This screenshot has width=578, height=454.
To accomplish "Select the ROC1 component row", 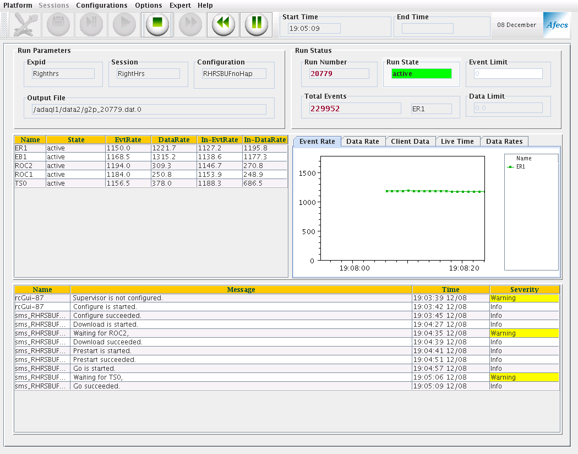I will pos(151,175).
